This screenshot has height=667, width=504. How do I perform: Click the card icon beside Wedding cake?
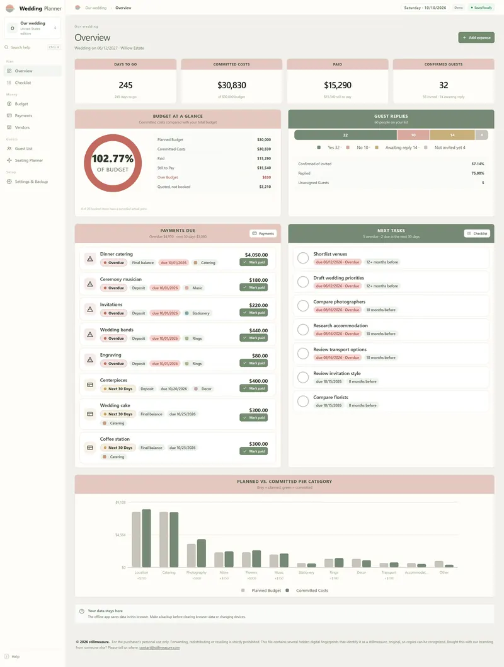coord(90,414)
